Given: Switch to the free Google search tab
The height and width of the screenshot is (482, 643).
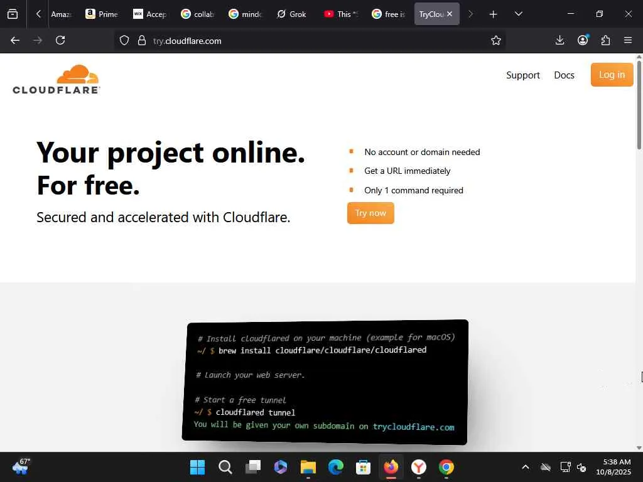Looking at the screenshot, I should click(x=388, y=14).
